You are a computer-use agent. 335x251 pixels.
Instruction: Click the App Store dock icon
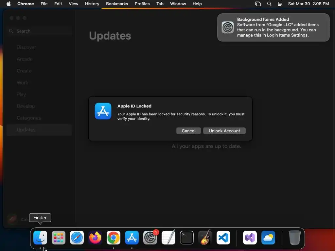132,238
